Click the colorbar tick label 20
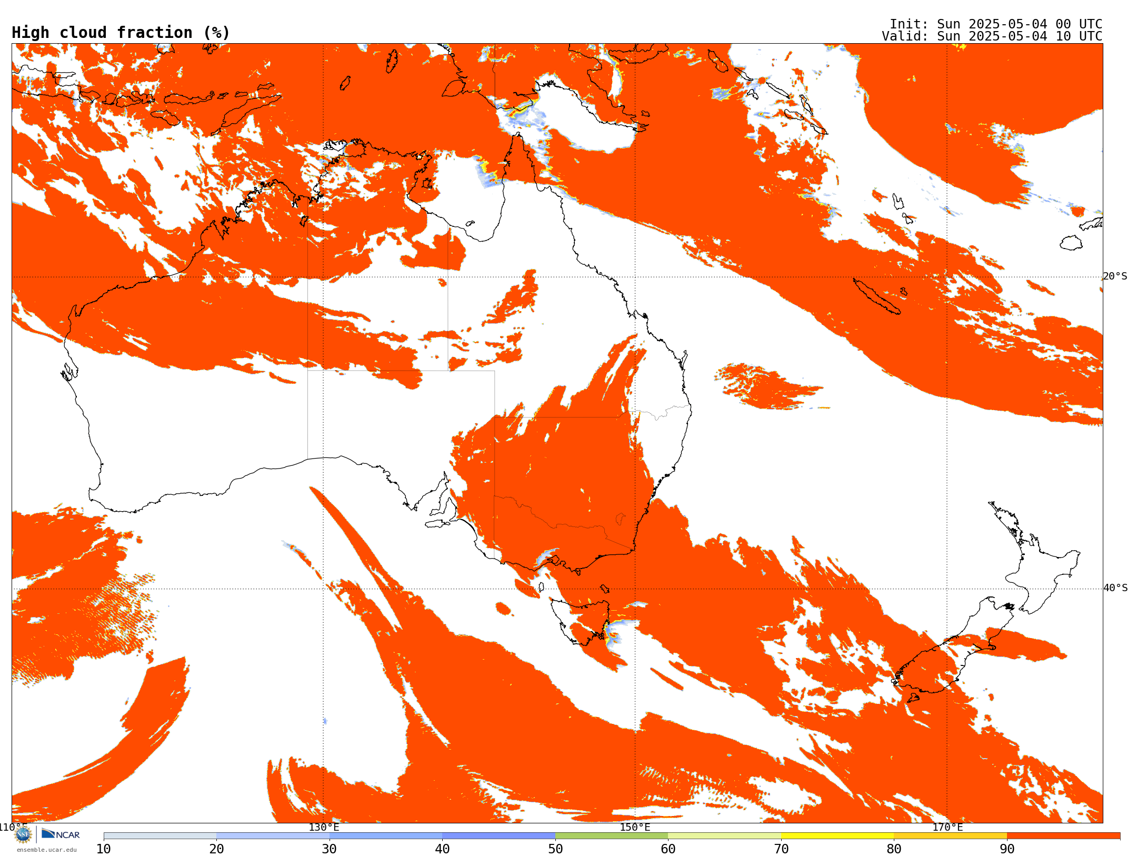The height and width of the screenshot is (856, 1137). tap(216, 849)
